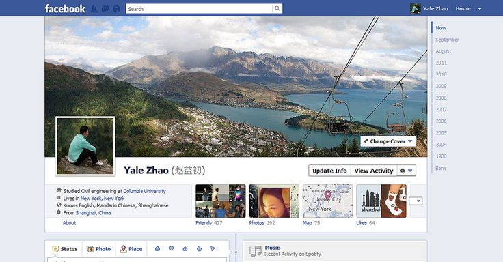Open Music section title link

tap(272, 248)
